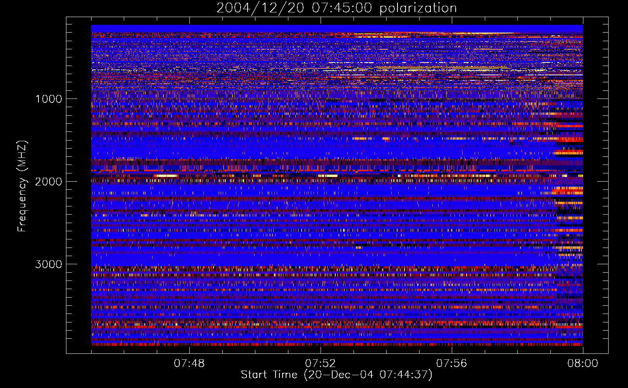Click the 2000 frequency tick label

point(49,182)
